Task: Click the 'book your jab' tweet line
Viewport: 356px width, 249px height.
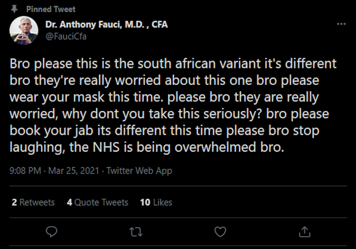Action: coord(164,131)
